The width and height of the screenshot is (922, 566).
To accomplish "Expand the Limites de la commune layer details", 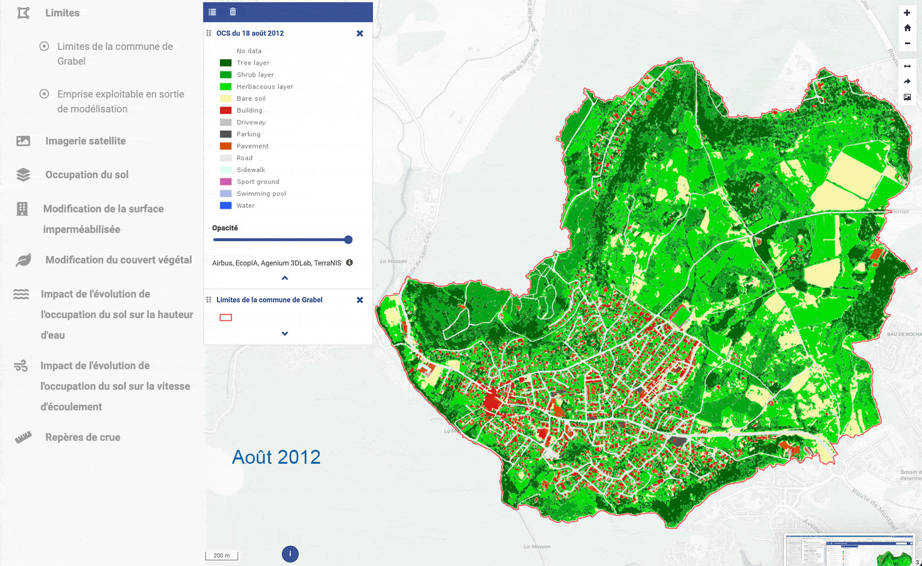I will (285, 334).
